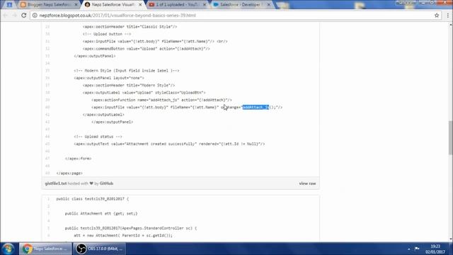Viewport: 453px width, 255px height.
Task: Click the page vertical scrollbar thumb
Action: point(450,138)
